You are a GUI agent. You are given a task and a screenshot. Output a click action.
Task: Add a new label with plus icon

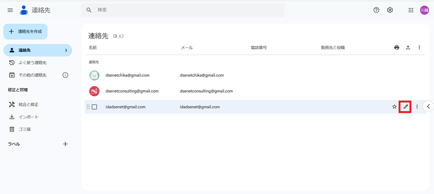(65, 144)
